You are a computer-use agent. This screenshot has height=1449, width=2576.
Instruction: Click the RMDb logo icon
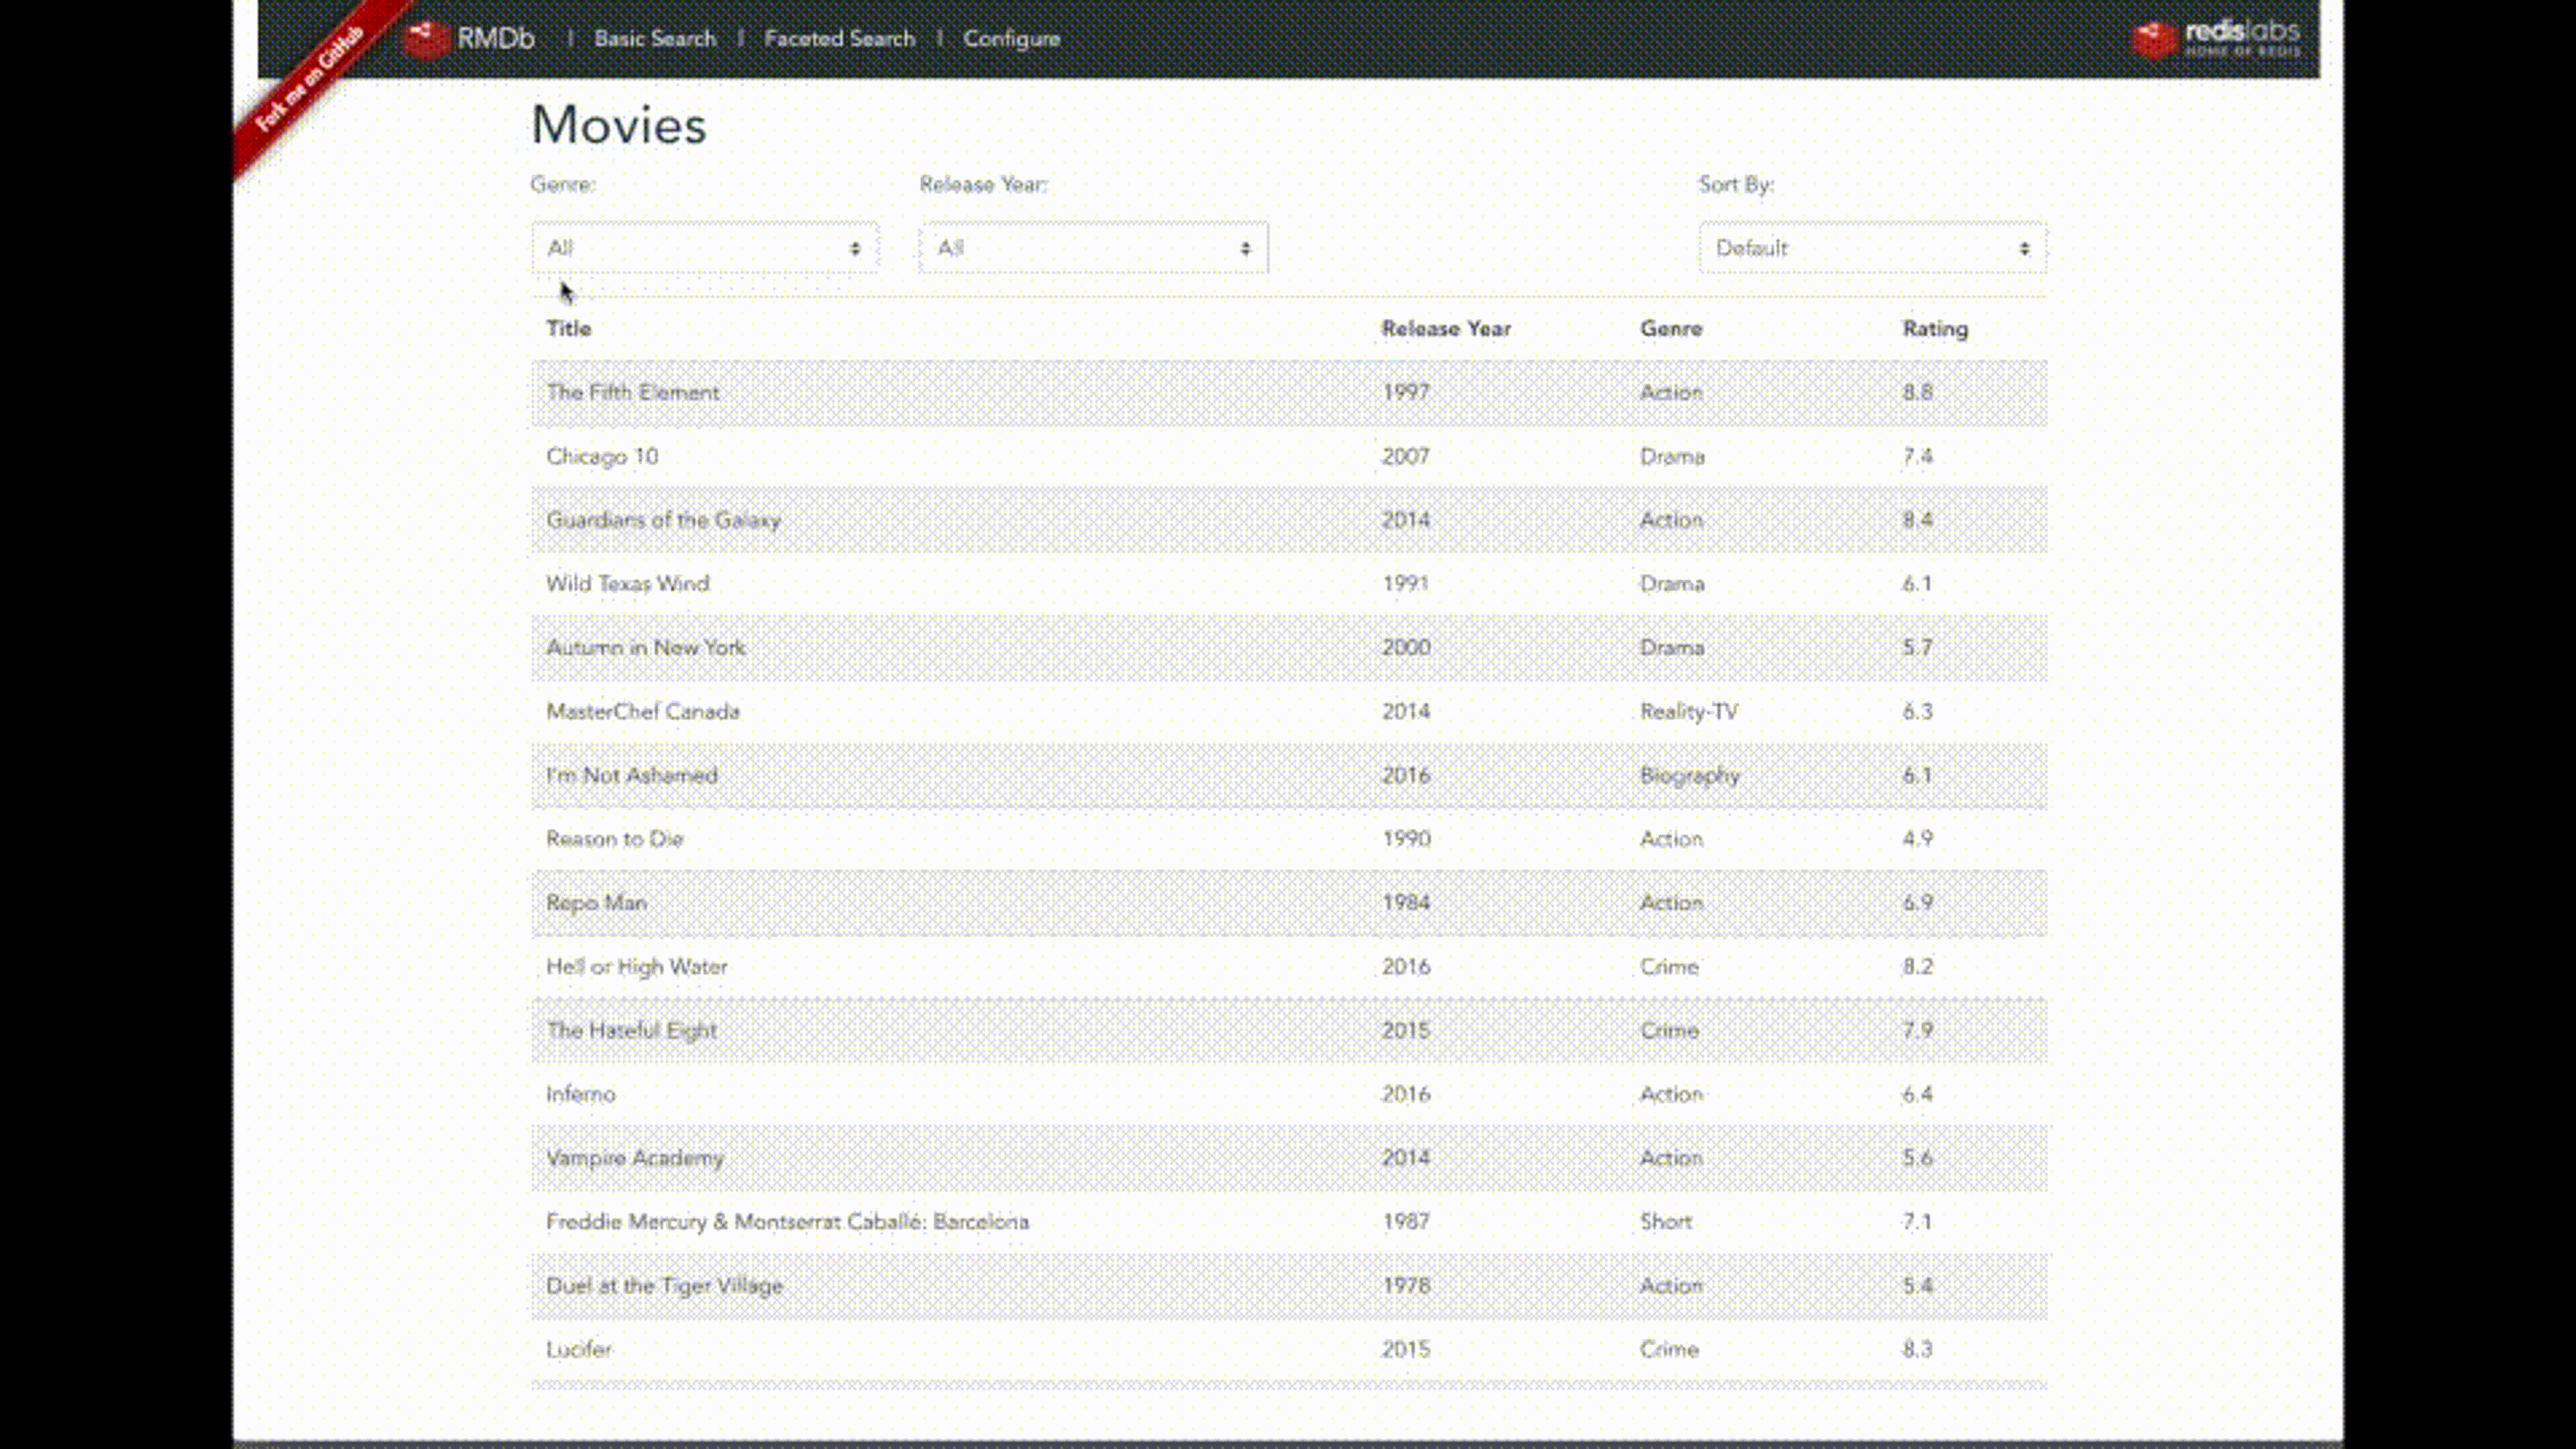point(426,39)
